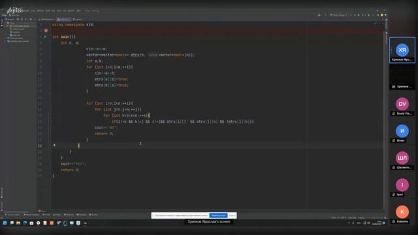Select the ШЛ participant tile
The height and width of the screenshot is (235, 418).
pyautogui.click(x=402, y=158)
